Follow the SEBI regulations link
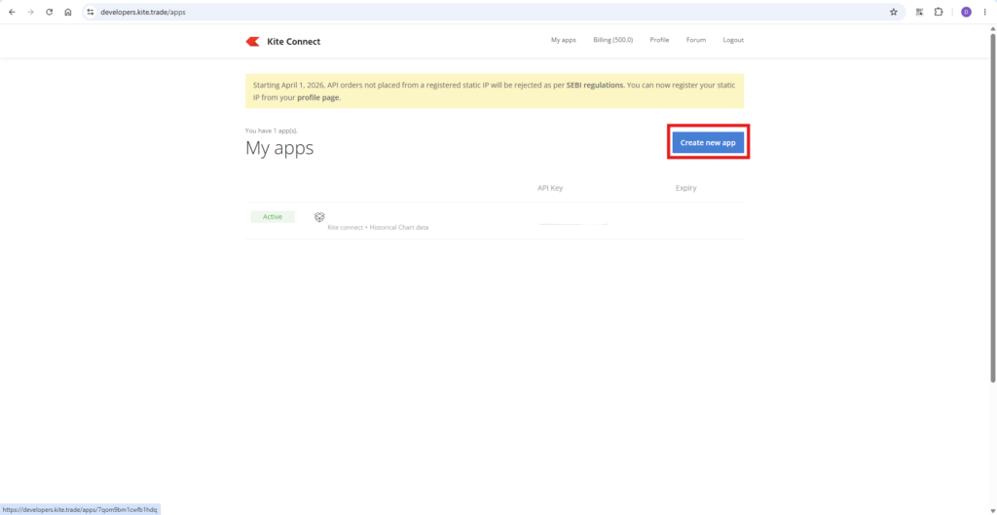997x515 pixels. pyautogui.click(x=595, y=85)
